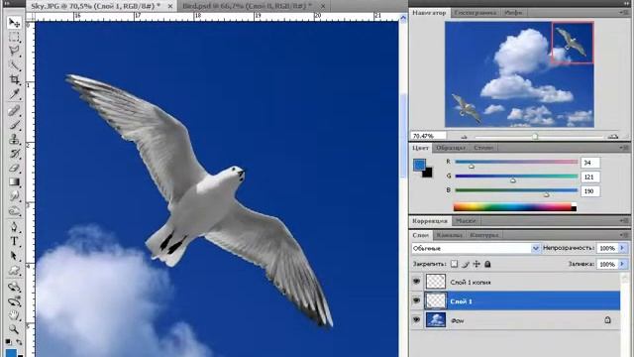
Task: Select the Eyedropper tool
Action: coord(14,94)
